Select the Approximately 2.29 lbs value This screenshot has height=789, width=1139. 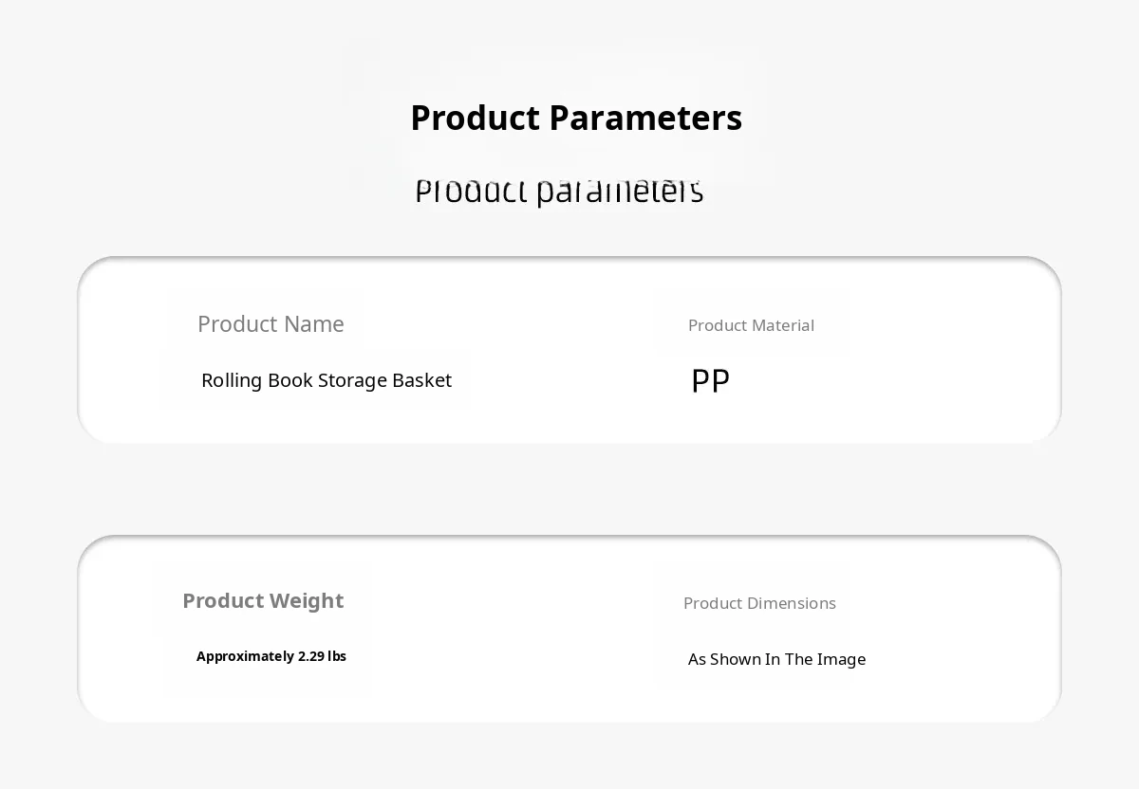(x=271, y=656)
